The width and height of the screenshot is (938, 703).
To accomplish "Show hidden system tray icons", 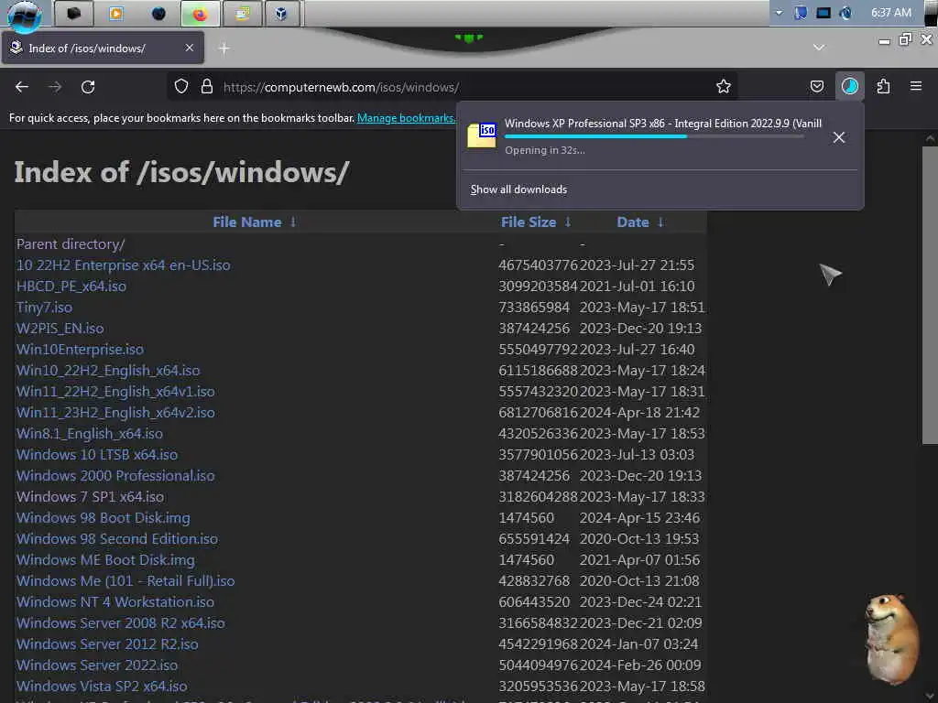I will (779, 13).
